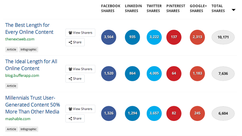The image size is (242, 136).
Task: Sort by the Facebook Shares column header
Action: point(111,8)
